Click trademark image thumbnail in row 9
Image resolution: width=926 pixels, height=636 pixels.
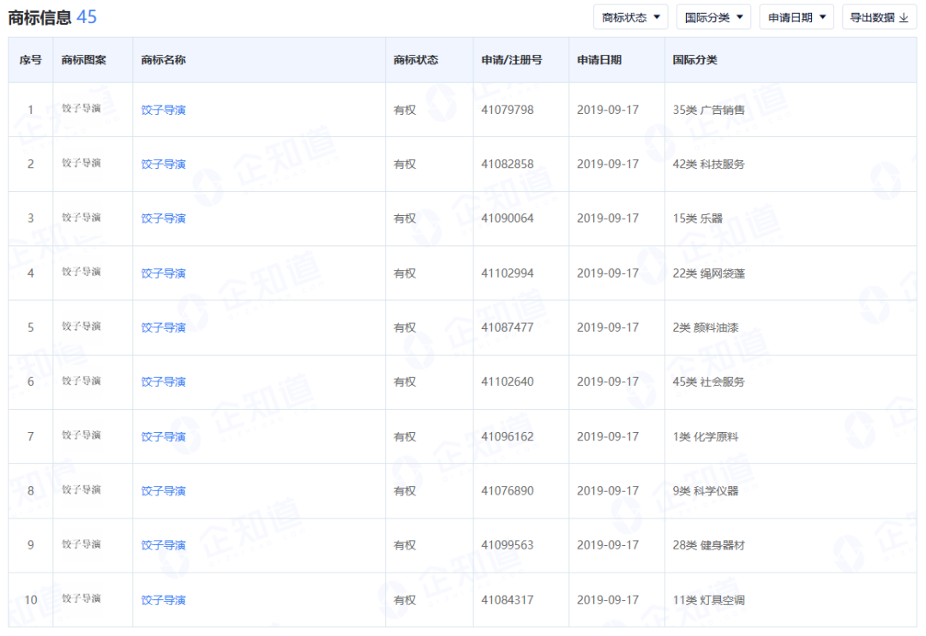[81, 544]
